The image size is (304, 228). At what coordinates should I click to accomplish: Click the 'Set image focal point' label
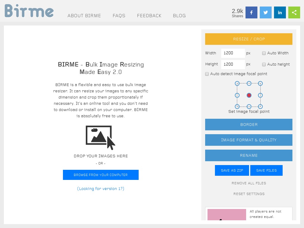[249, 112]
